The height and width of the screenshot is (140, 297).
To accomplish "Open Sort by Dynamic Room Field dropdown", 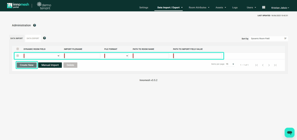I will tap(269, 39).
